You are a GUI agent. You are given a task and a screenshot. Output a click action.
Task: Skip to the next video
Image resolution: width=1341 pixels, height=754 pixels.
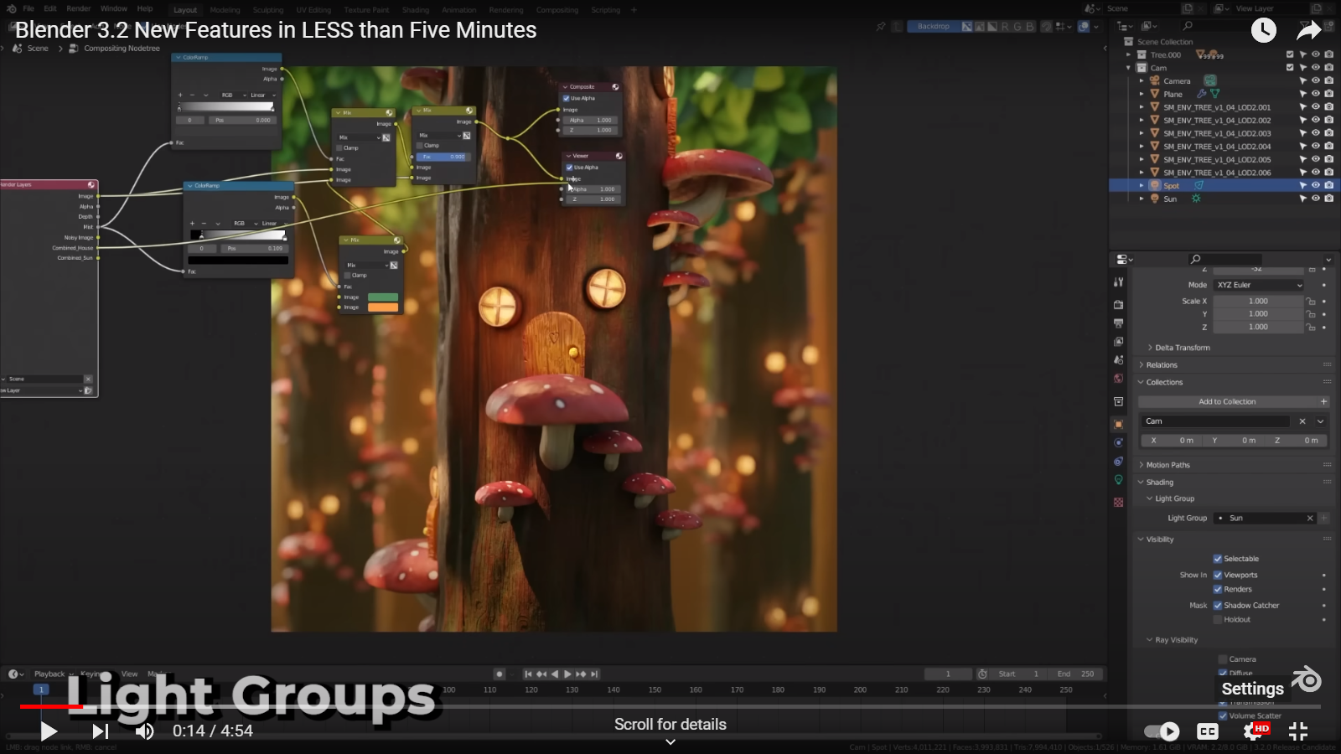pyautogui.click(x=101, y=731)
